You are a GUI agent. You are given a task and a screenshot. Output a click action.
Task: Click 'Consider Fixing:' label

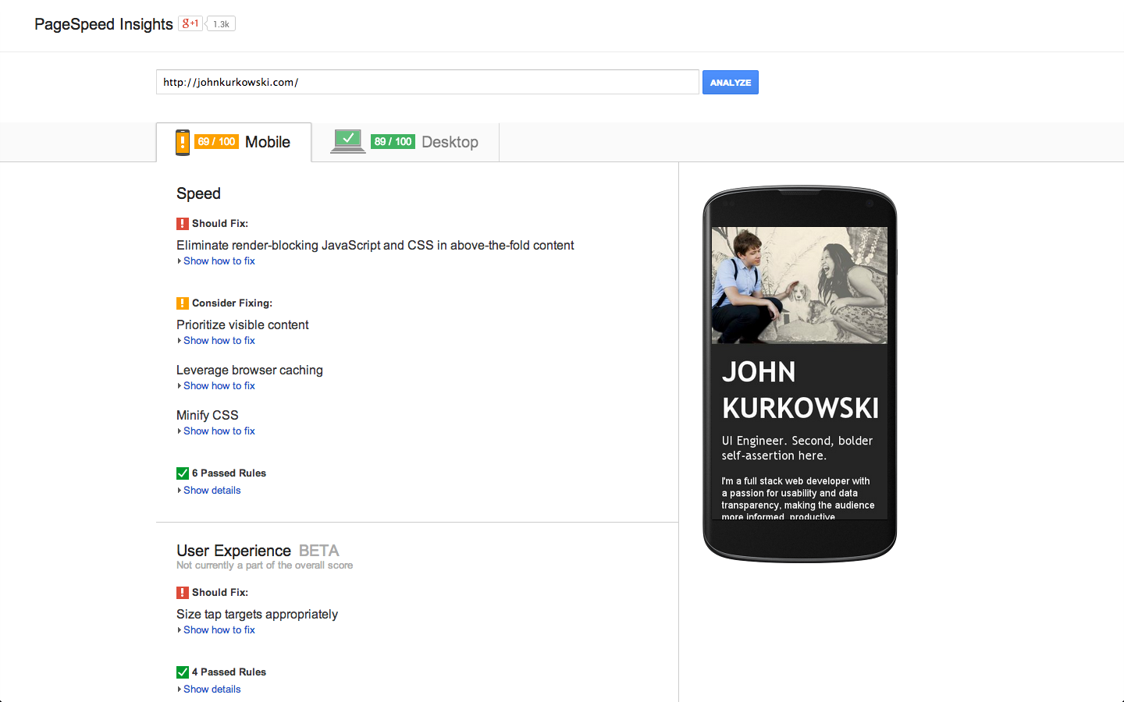point(233,303)
